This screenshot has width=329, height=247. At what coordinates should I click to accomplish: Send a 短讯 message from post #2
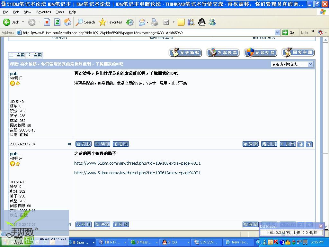121,224
